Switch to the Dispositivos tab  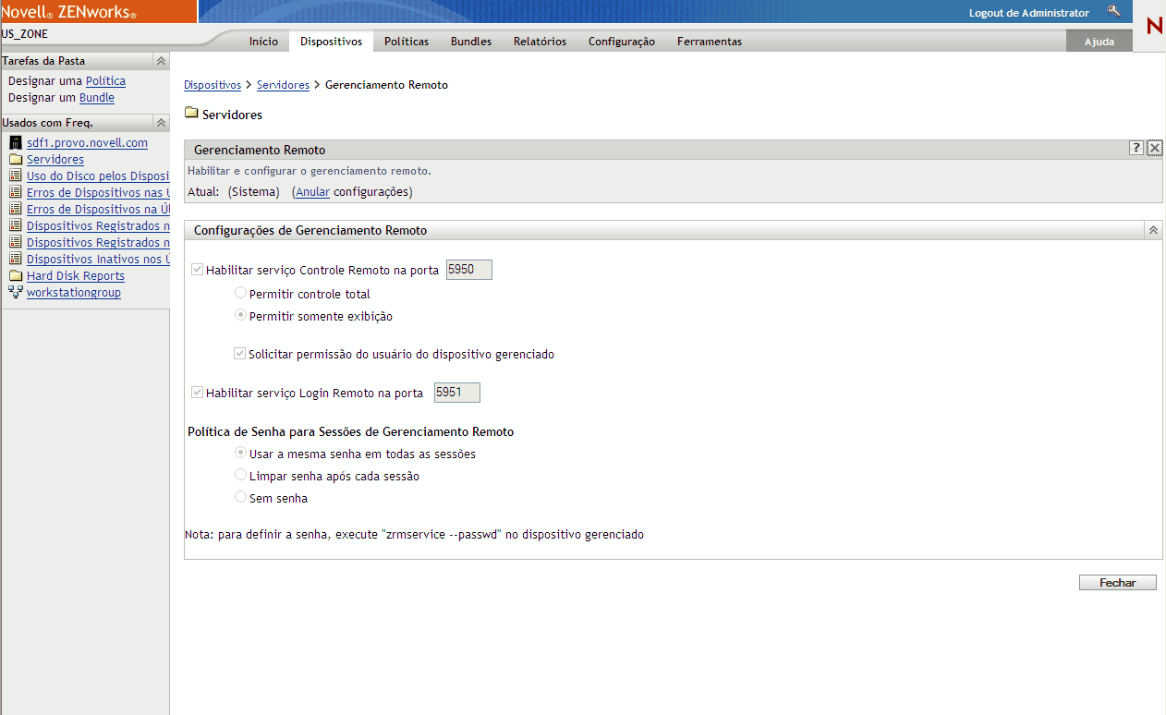click(x=331, y=42)
